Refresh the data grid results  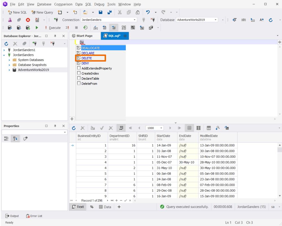tap(74, 128)
